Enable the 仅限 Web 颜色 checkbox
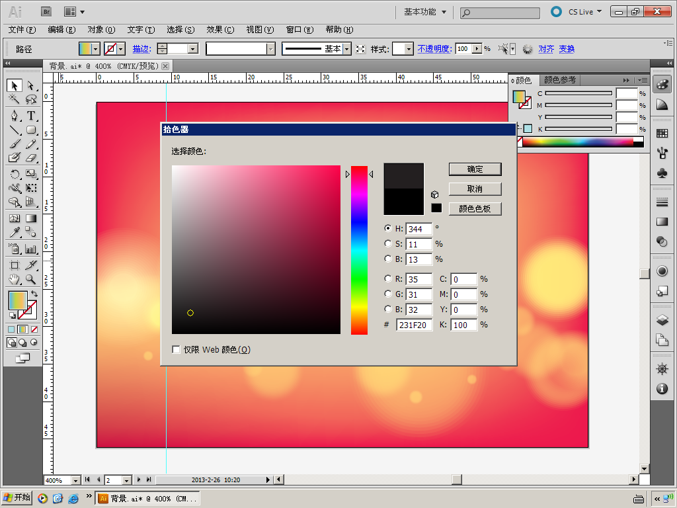 point(177,349)
